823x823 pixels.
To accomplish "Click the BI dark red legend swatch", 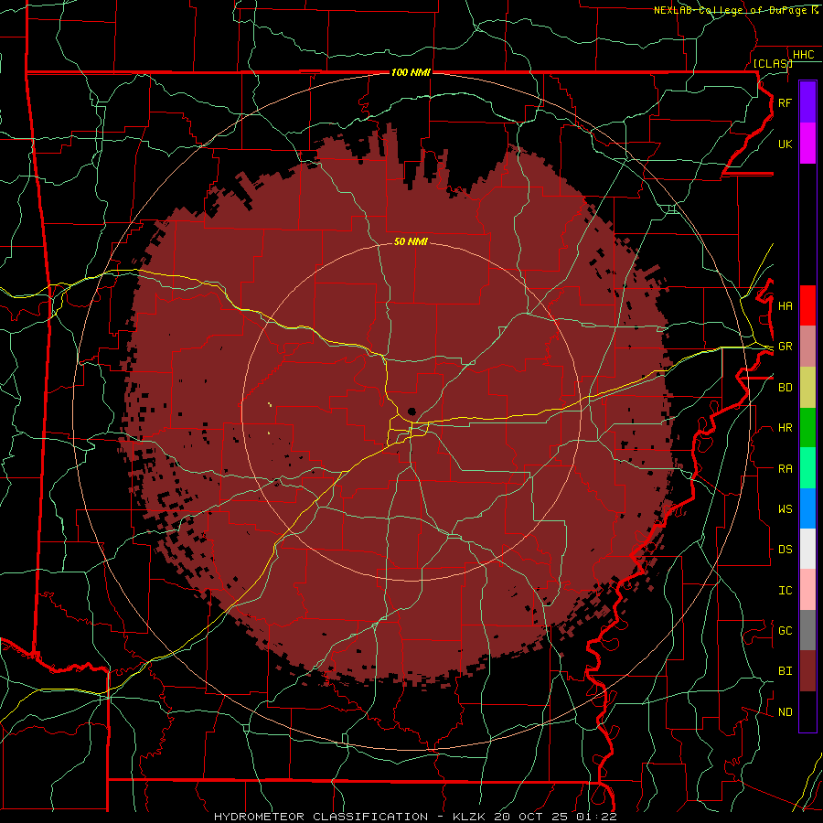I will (807, 671).
